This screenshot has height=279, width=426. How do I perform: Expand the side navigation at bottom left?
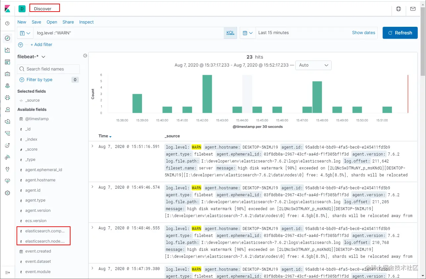[x=7, y=272]
